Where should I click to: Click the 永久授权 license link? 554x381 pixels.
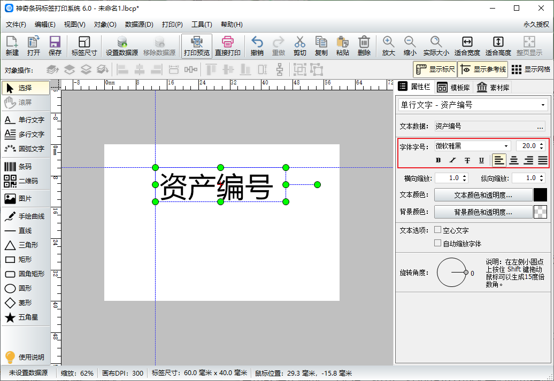(x=536, y=25)
